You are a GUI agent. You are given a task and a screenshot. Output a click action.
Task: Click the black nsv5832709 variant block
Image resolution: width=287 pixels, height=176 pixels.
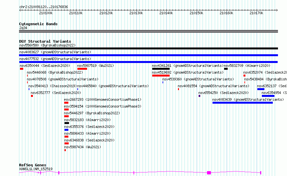tap(226, 69)
